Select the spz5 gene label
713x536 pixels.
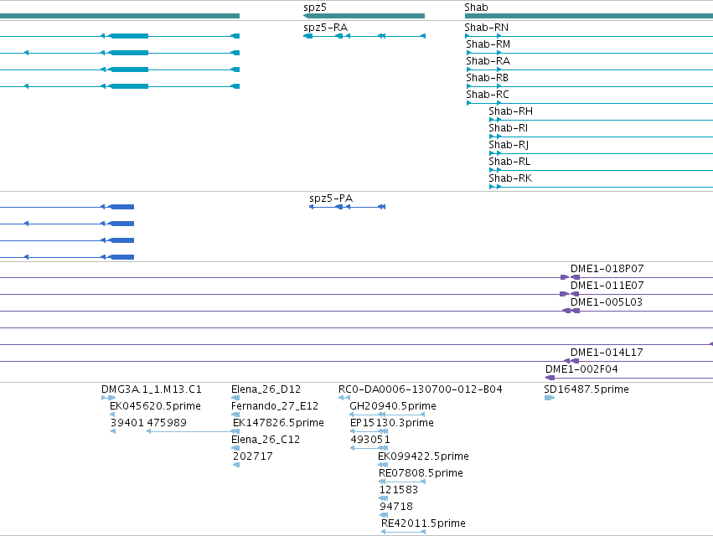click(315, 8)
